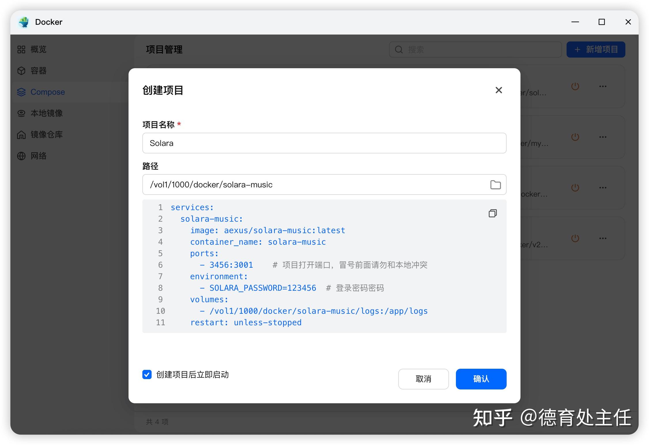Click the 新增项目 button
Viewport: 649px width, 445px height.
[596, 50]
